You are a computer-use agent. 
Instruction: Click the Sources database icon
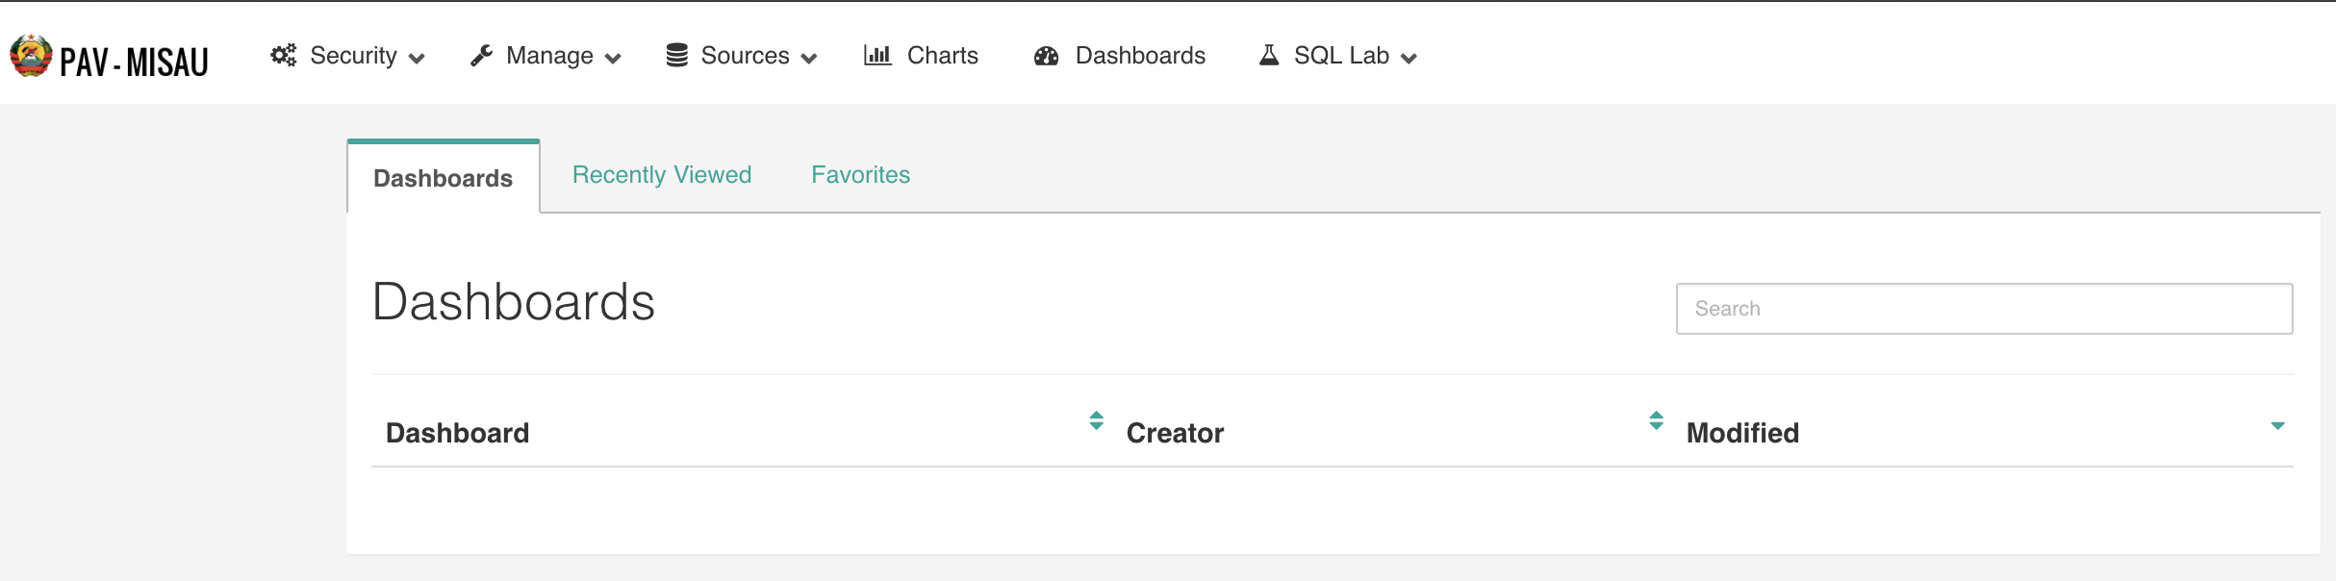pos(677,56)
